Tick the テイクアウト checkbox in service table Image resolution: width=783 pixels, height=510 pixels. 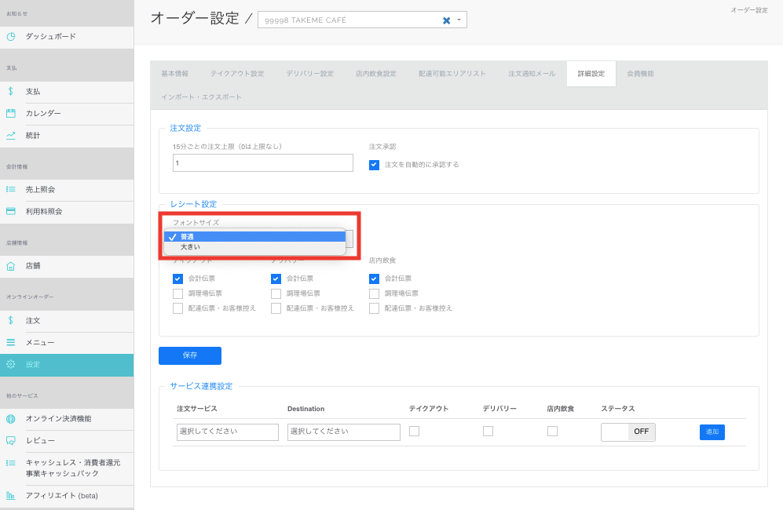[415, 432]
